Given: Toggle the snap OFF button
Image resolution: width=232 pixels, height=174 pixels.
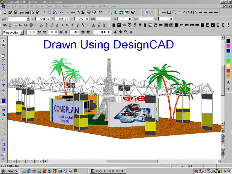Looking at the screenshot, I should coord(3,110).
